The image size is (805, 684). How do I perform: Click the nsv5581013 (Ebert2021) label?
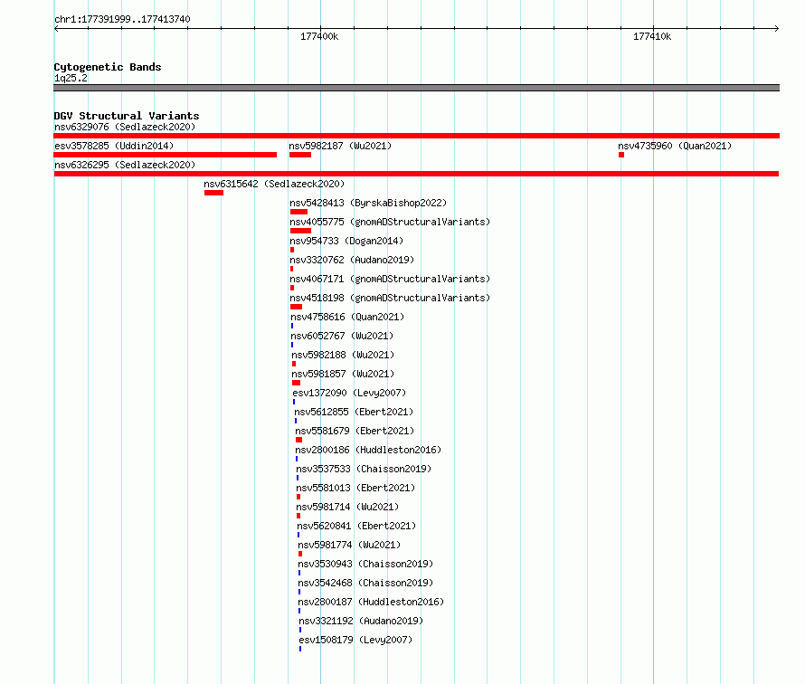[x=355, y=488]
